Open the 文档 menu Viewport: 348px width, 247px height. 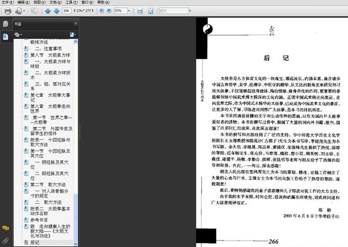[56, 2]
